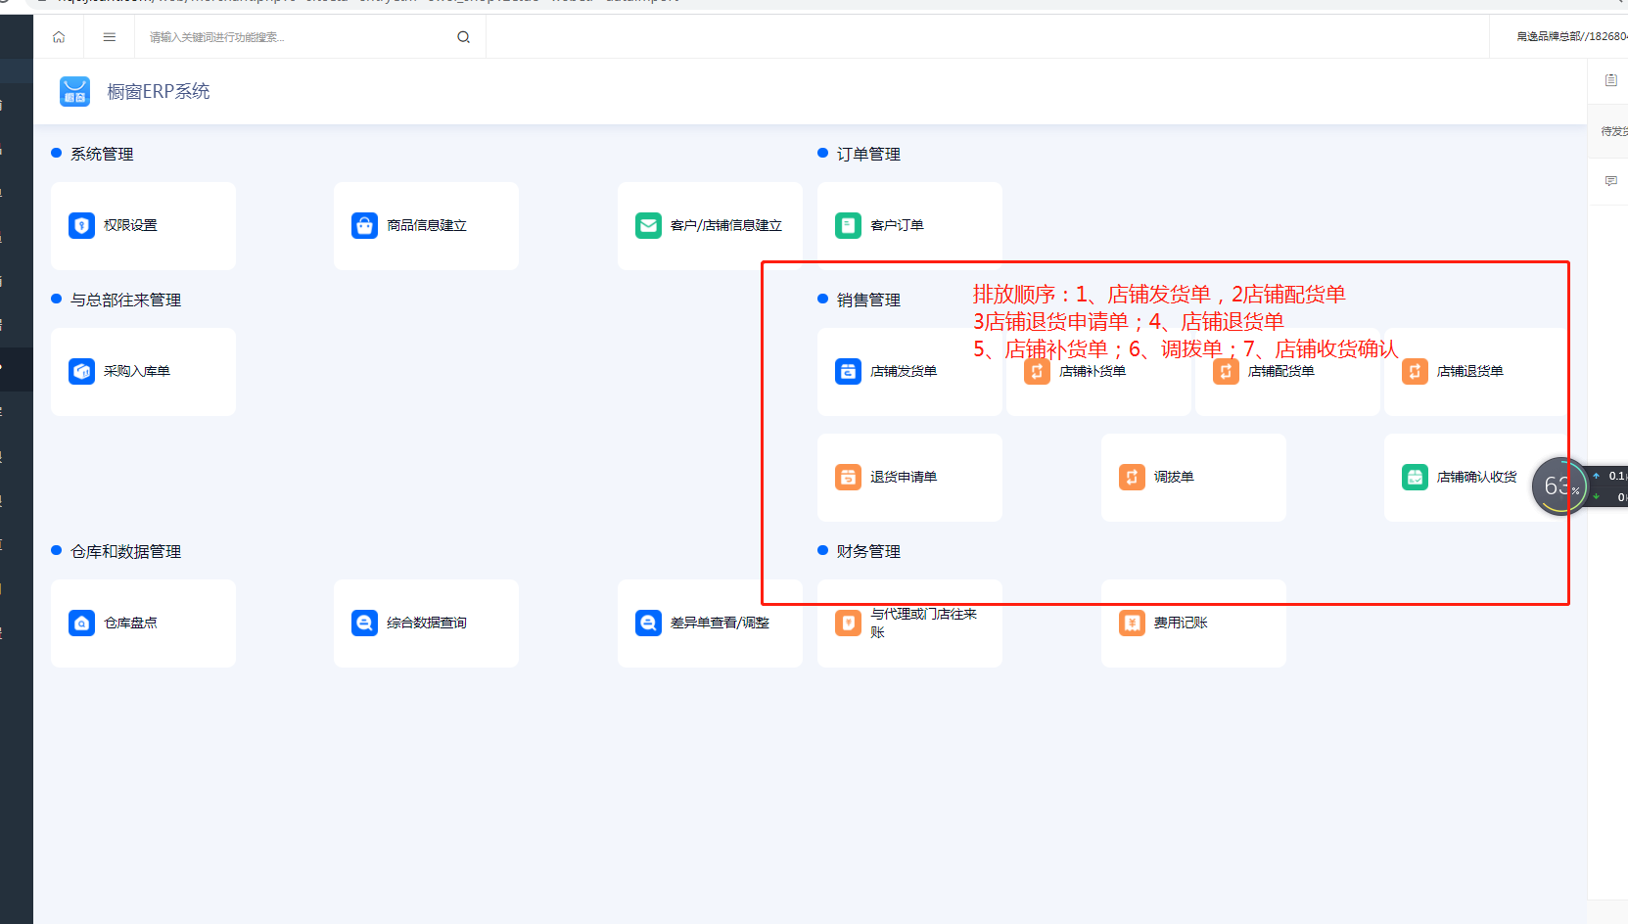Open 采购入库单 box icon
Image resolution: width=1628 pixels, height=924 pixels.
coord(81,372)
